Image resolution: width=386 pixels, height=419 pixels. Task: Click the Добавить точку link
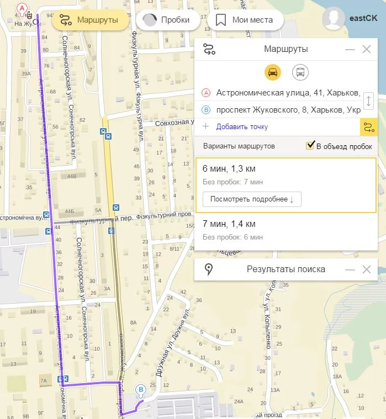(x=242, y=126)
